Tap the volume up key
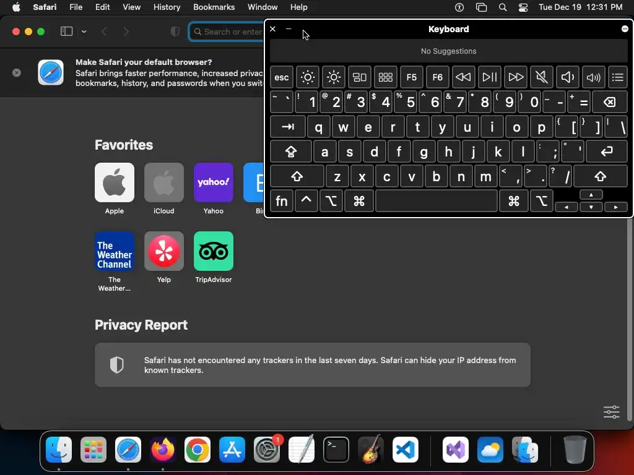The height and width of the screenshot is (475, 634). 594,77
